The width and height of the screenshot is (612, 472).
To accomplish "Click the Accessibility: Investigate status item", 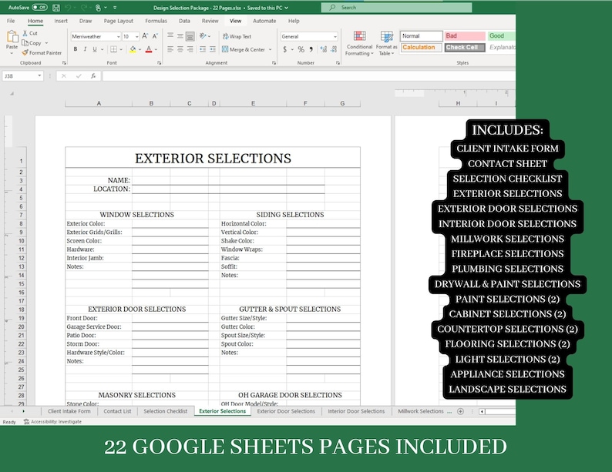I will click(x=52, y=422).
